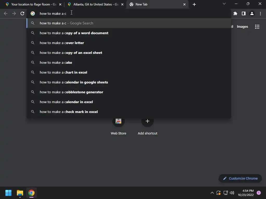
Task: Choose 'check mark in excel' suggestion
Action: [x=129, y=112]
